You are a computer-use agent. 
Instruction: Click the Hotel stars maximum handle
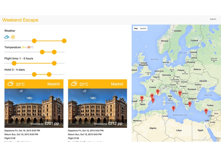click(49, 74)
